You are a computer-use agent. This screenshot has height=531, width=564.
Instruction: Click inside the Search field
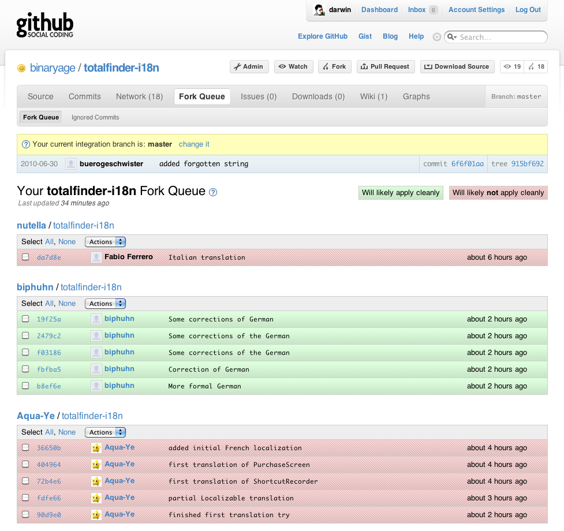click(x=502, y=36)
